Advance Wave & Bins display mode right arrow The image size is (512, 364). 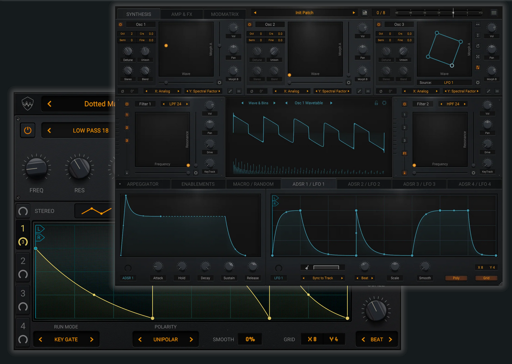coord(274,103)
